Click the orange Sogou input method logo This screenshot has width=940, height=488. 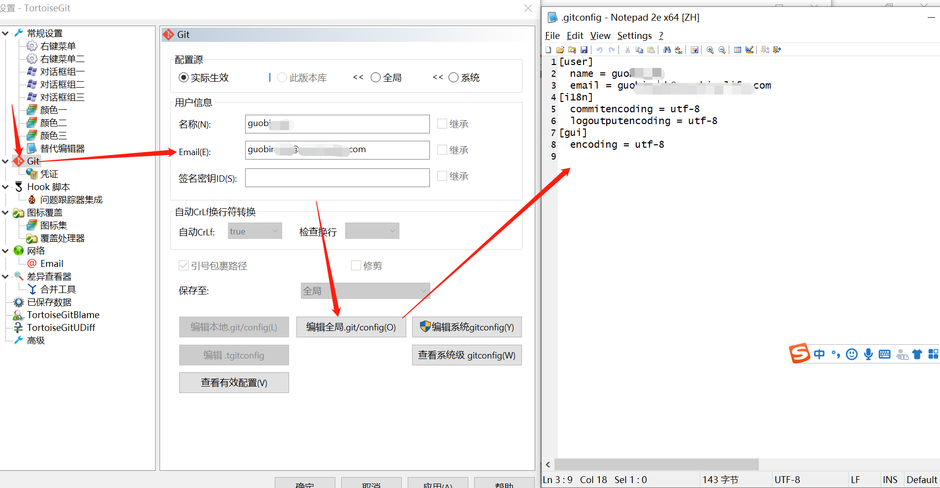[x=799, y=353]
